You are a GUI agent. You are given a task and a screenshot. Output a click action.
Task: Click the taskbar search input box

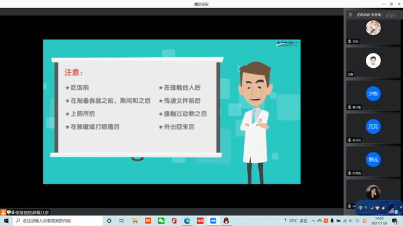[x=58, y=220]
